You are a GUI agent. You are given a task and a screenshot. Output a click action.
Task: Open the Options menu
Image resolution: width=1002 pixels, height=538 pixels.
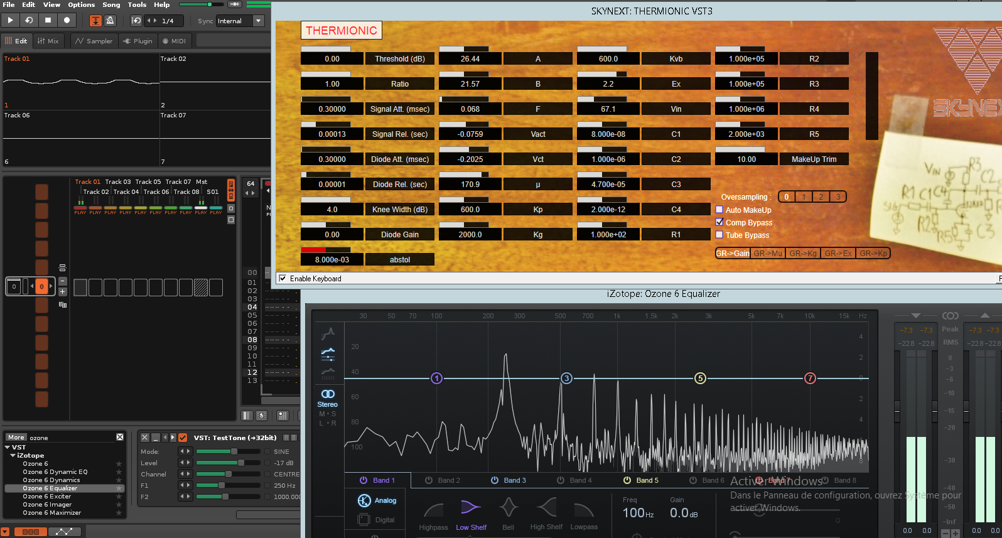click(x=82, y=4)
